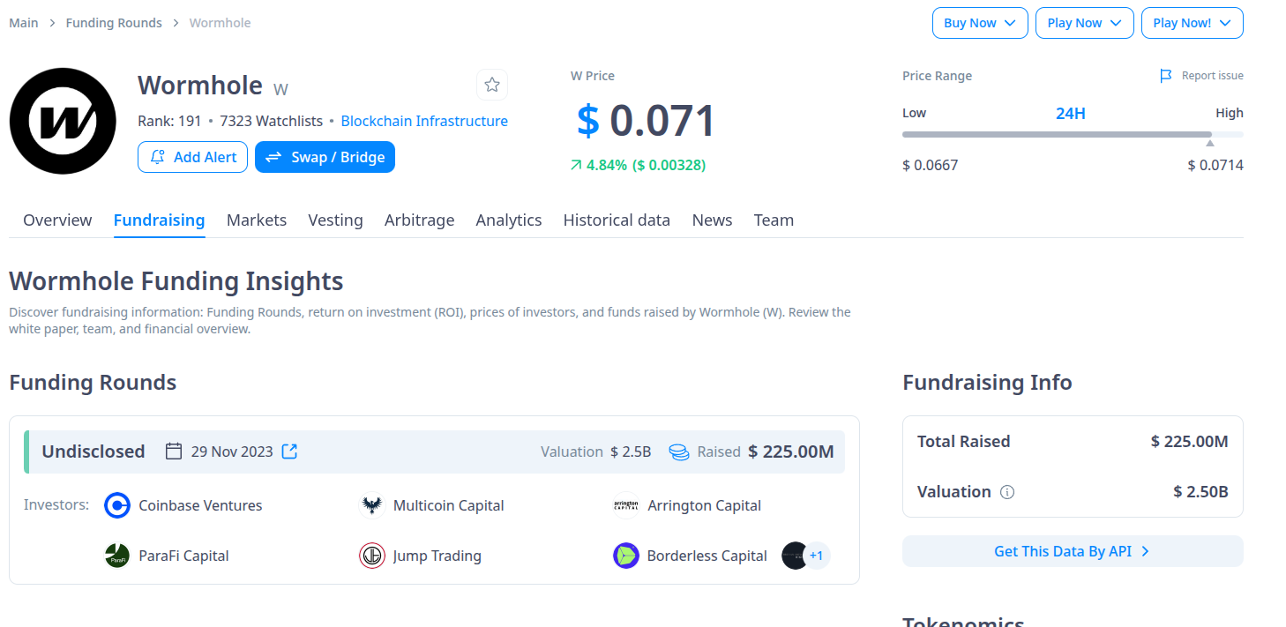Switch to the Team tab
The width and height of the screenshot is (1286, 627).
pos(774,220)
